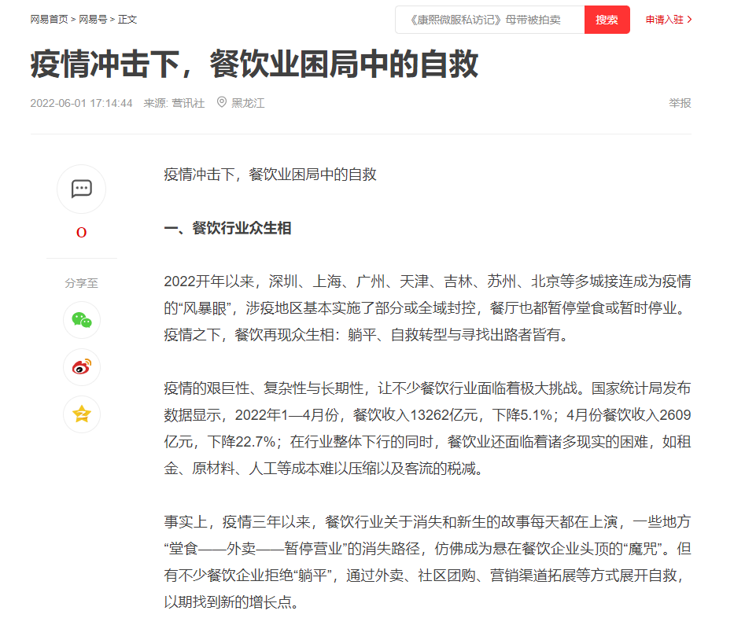734x618 pixels.
Task: Click paragraph starting 事实上，疫情三年以来
Action: point(427,561)
